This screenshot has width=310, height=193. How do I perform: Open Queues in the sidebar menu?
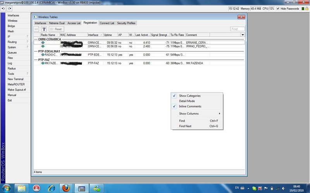click(18, 52)
